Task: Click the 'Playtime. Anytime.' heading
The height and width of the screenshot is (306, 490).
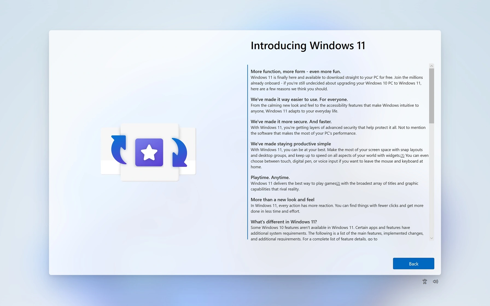Action: [270, 177]
